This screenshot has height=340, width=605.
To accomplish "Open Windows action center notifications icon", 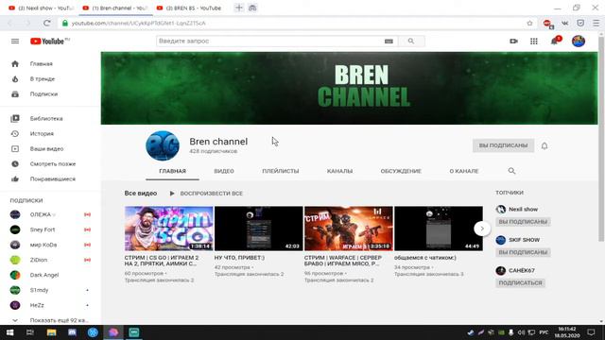I will pos(591,332).
